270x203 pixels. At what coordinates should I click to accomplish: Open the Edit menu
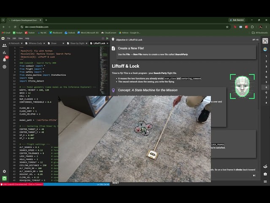coord(14,38)
